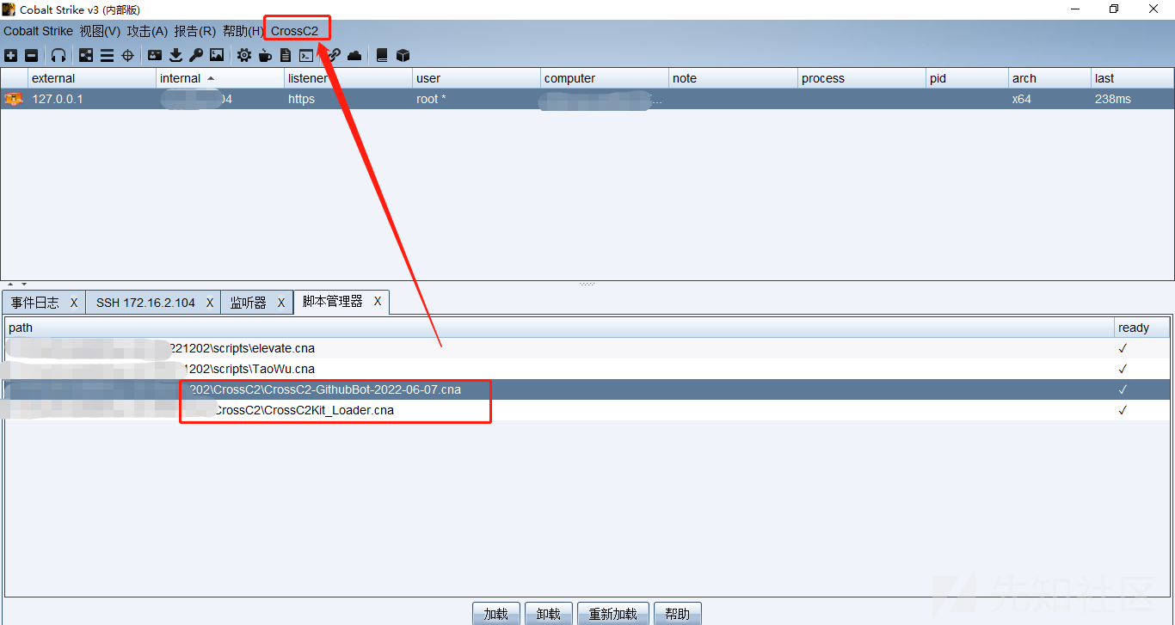Screen dimensions: 1175x625
Task: Sort by the internal column header
Action: 220,78
